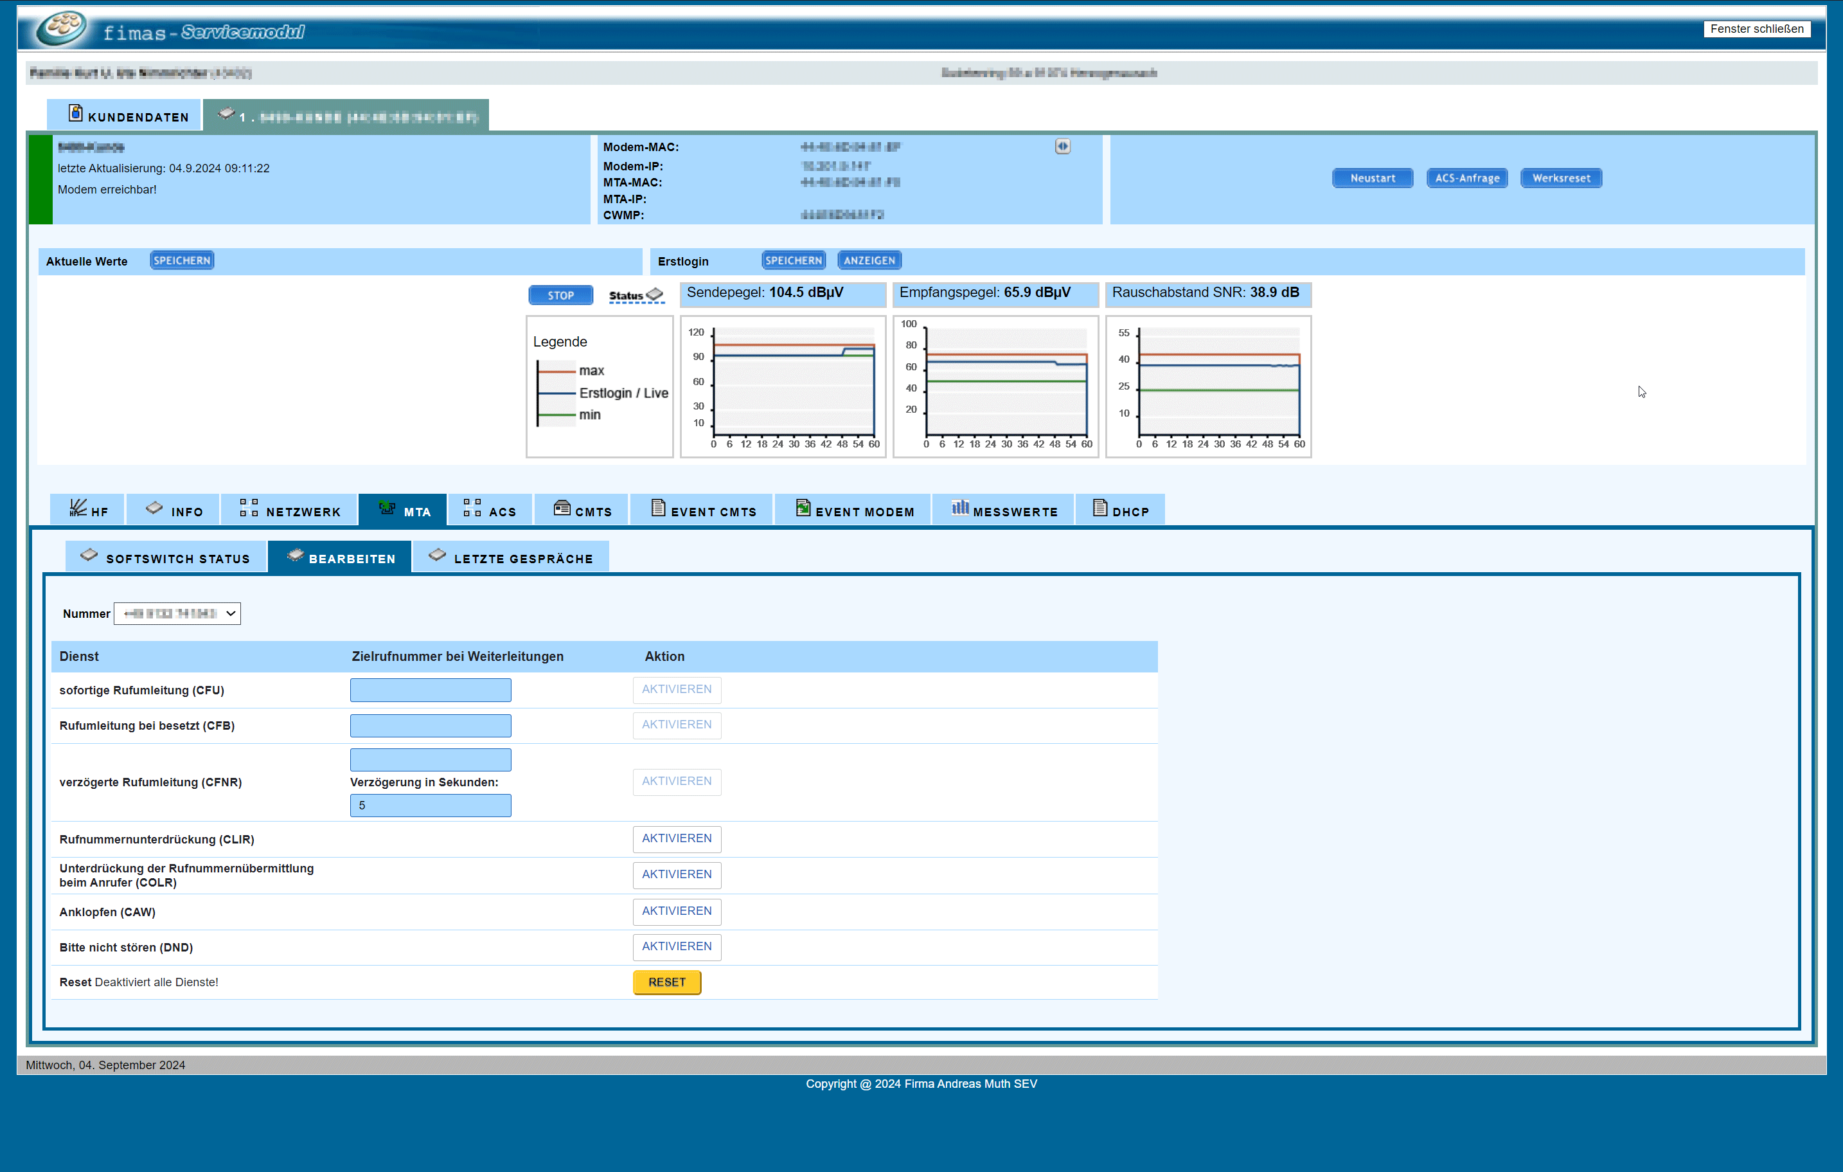Open the Softswitch Status subtab
This screenshot has height=1172, width=1843.
pos(166,557)
